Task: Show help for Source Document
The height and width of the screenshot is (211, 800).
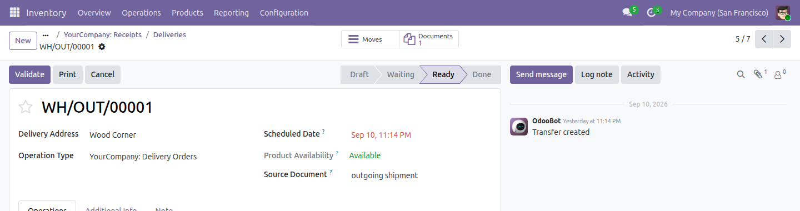Action: [331, 172]
